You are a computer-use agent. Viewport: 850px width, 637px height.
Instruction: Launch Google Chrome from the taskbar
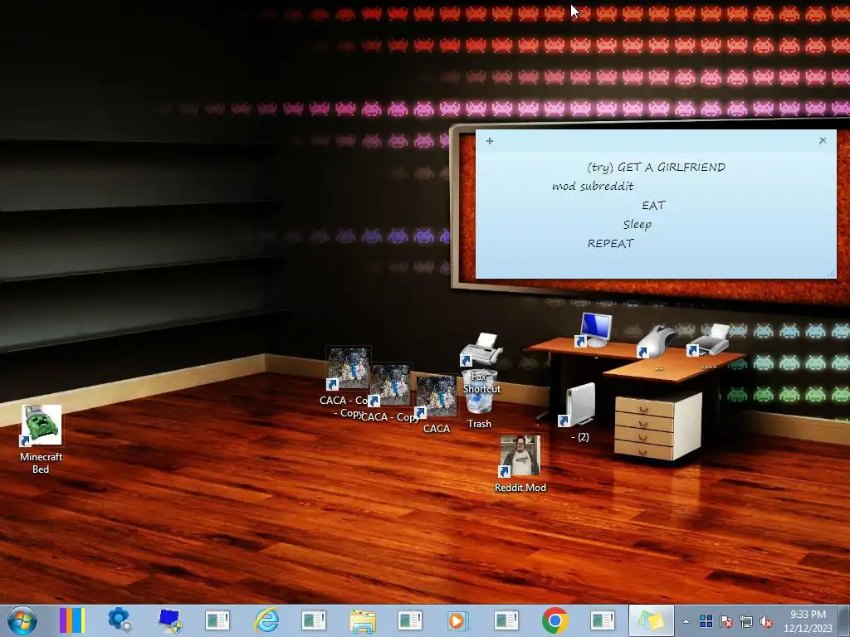click(554, 620)
